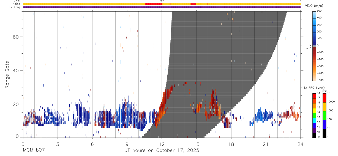Click the '6' hour tick label
The image size is (338, 156).
click(x=92, y=144)
